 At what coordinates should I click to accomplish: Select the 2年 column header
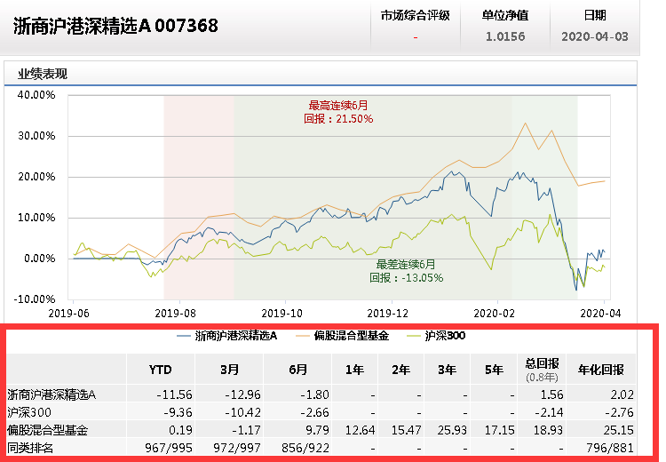pyautogui.click(x=400, y=370)
